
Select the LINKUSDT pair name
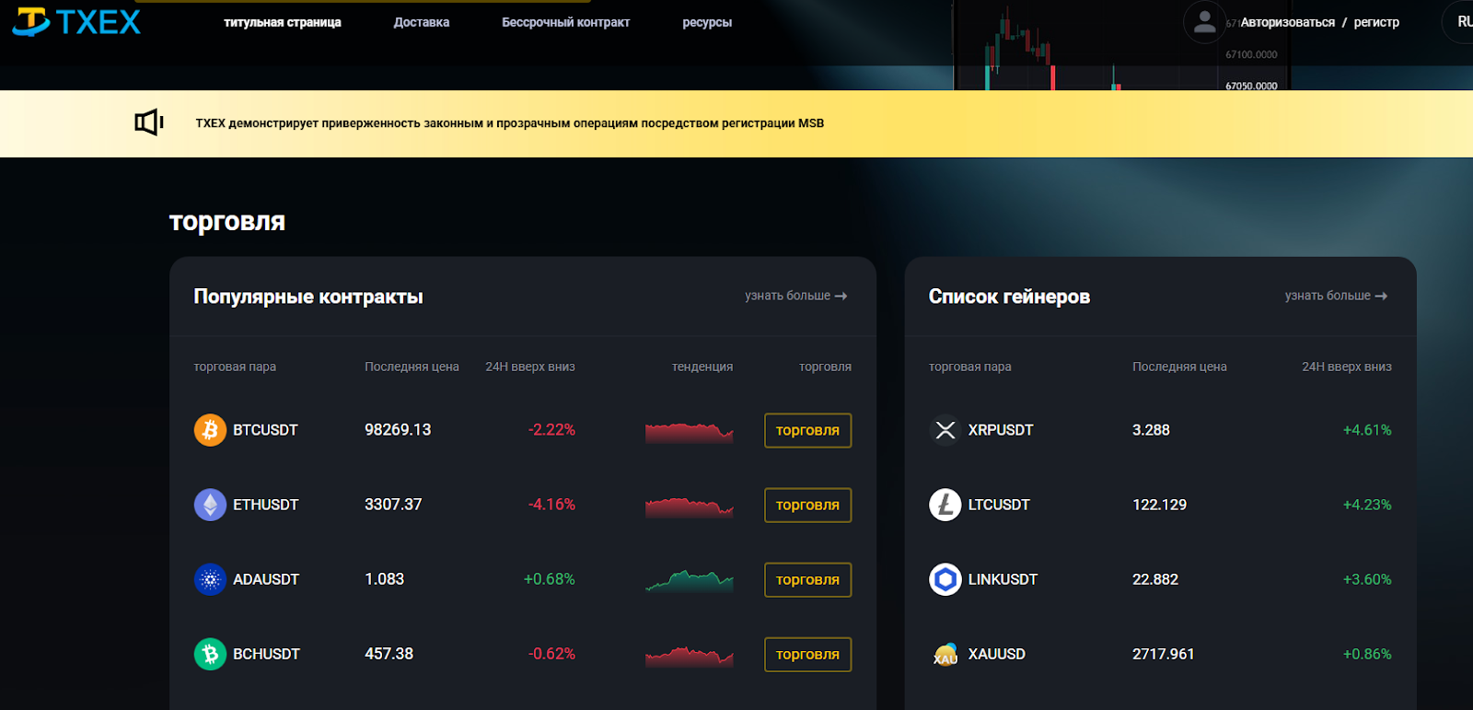1003,579
